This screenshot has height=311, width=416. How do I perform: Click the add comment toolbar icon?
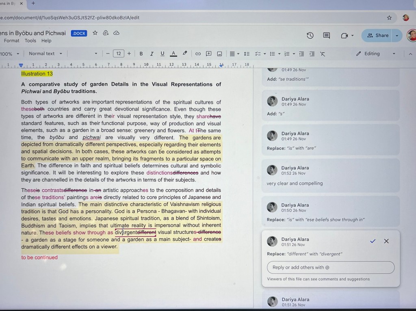pos(209,54)
